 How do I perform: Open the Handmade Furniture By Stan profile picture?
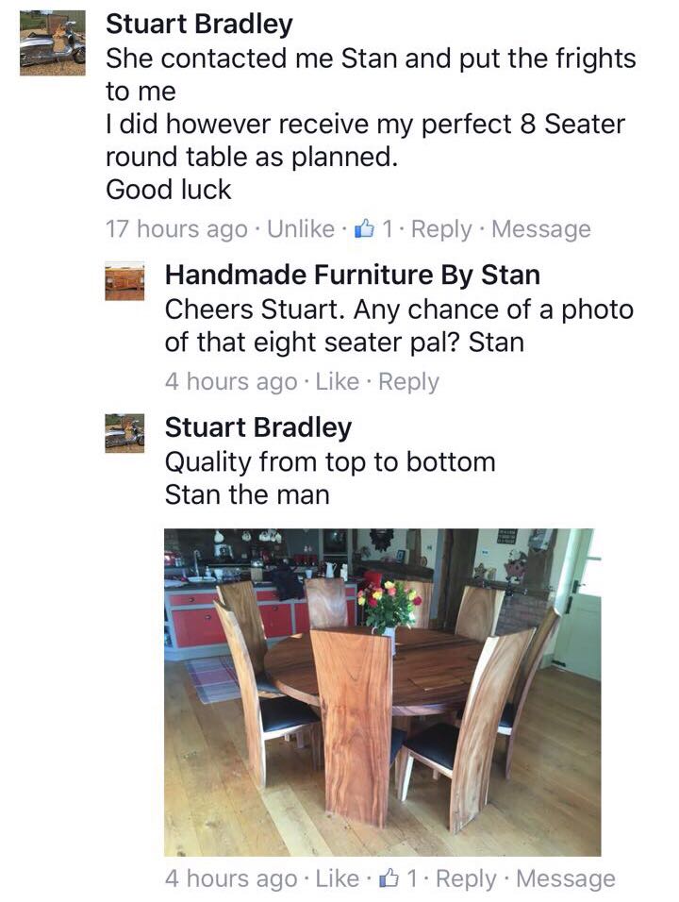point(124,281)
